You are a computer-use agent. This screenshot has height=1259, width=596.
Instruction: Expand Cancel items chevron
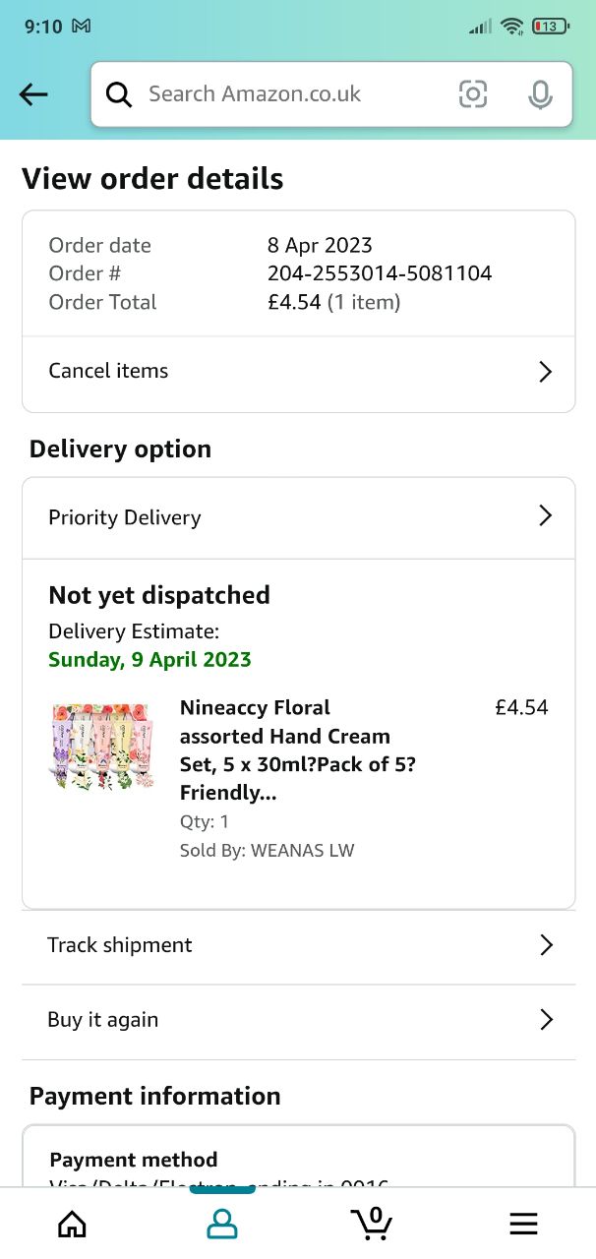(546, 372)
